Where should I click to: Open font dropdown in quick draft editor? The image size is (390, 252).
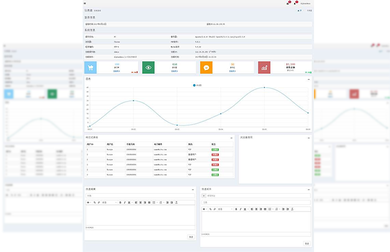coord(109,202)
